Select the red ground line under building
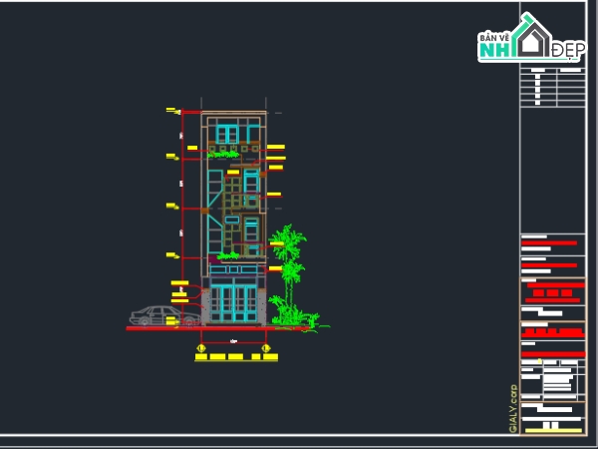 217,328
